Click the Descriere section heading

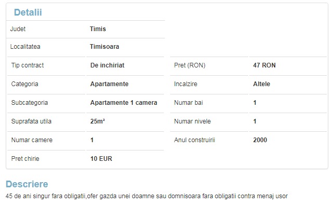pyautogui.click(x=27, y=184)
